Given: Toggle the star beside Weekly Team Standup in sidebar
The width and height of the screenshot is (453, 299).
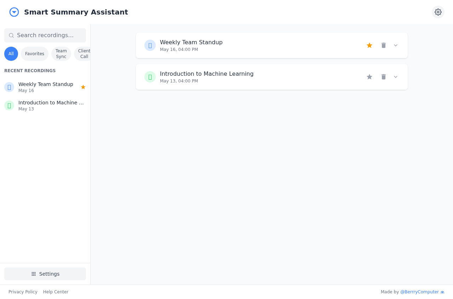Looking at the screenshot, I should (x=83, y=87).
